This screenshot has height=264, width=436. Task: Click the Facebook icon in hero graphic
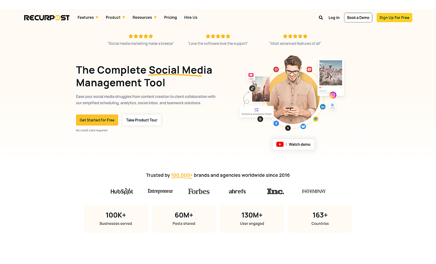[276, 123]
